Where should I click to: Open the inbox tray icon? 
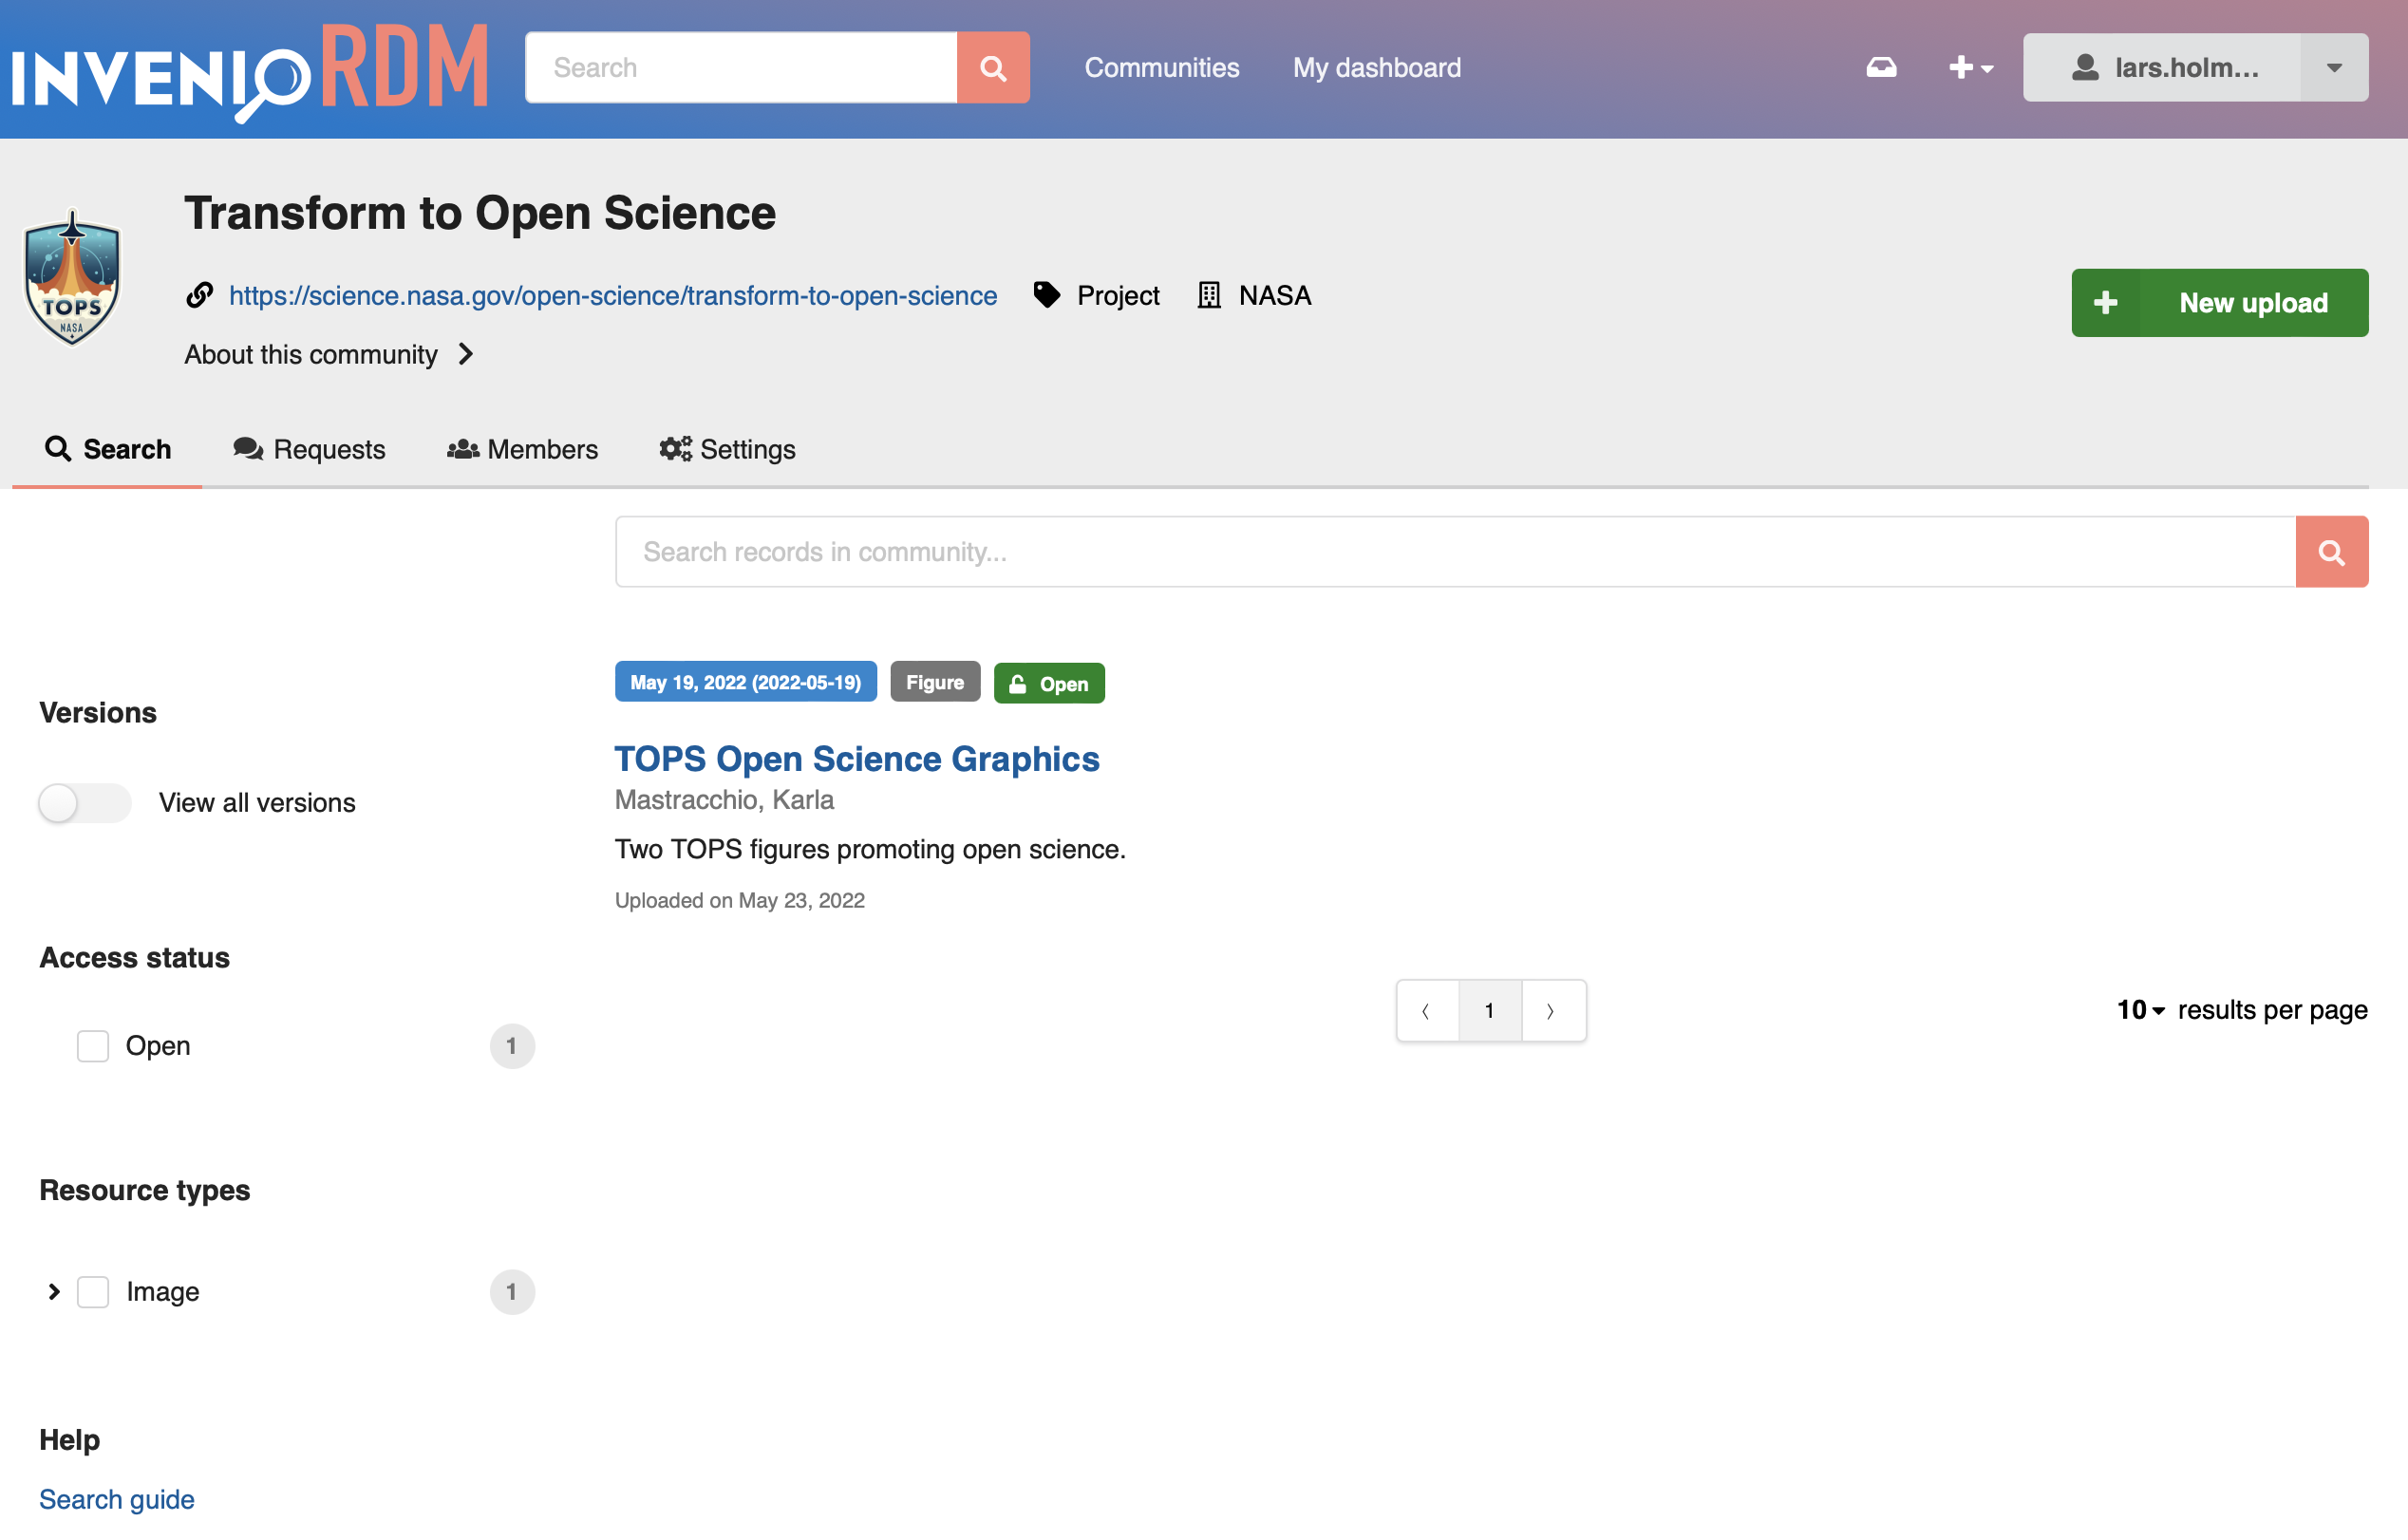point(1881,67)
